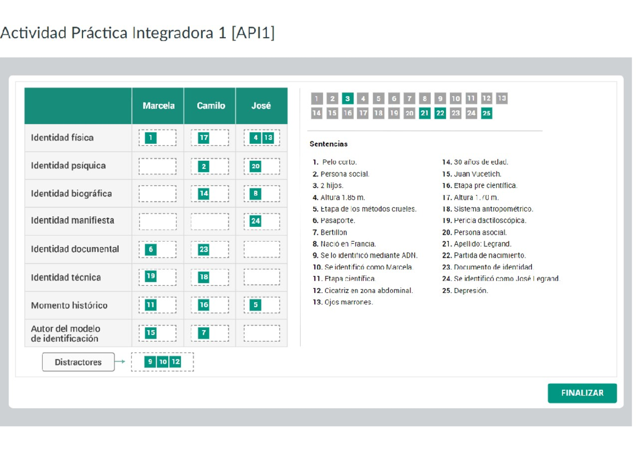The height and width of the screenshot is (452, 639).
Task: Click the FINALIZAR button
Action: (582, 393)
